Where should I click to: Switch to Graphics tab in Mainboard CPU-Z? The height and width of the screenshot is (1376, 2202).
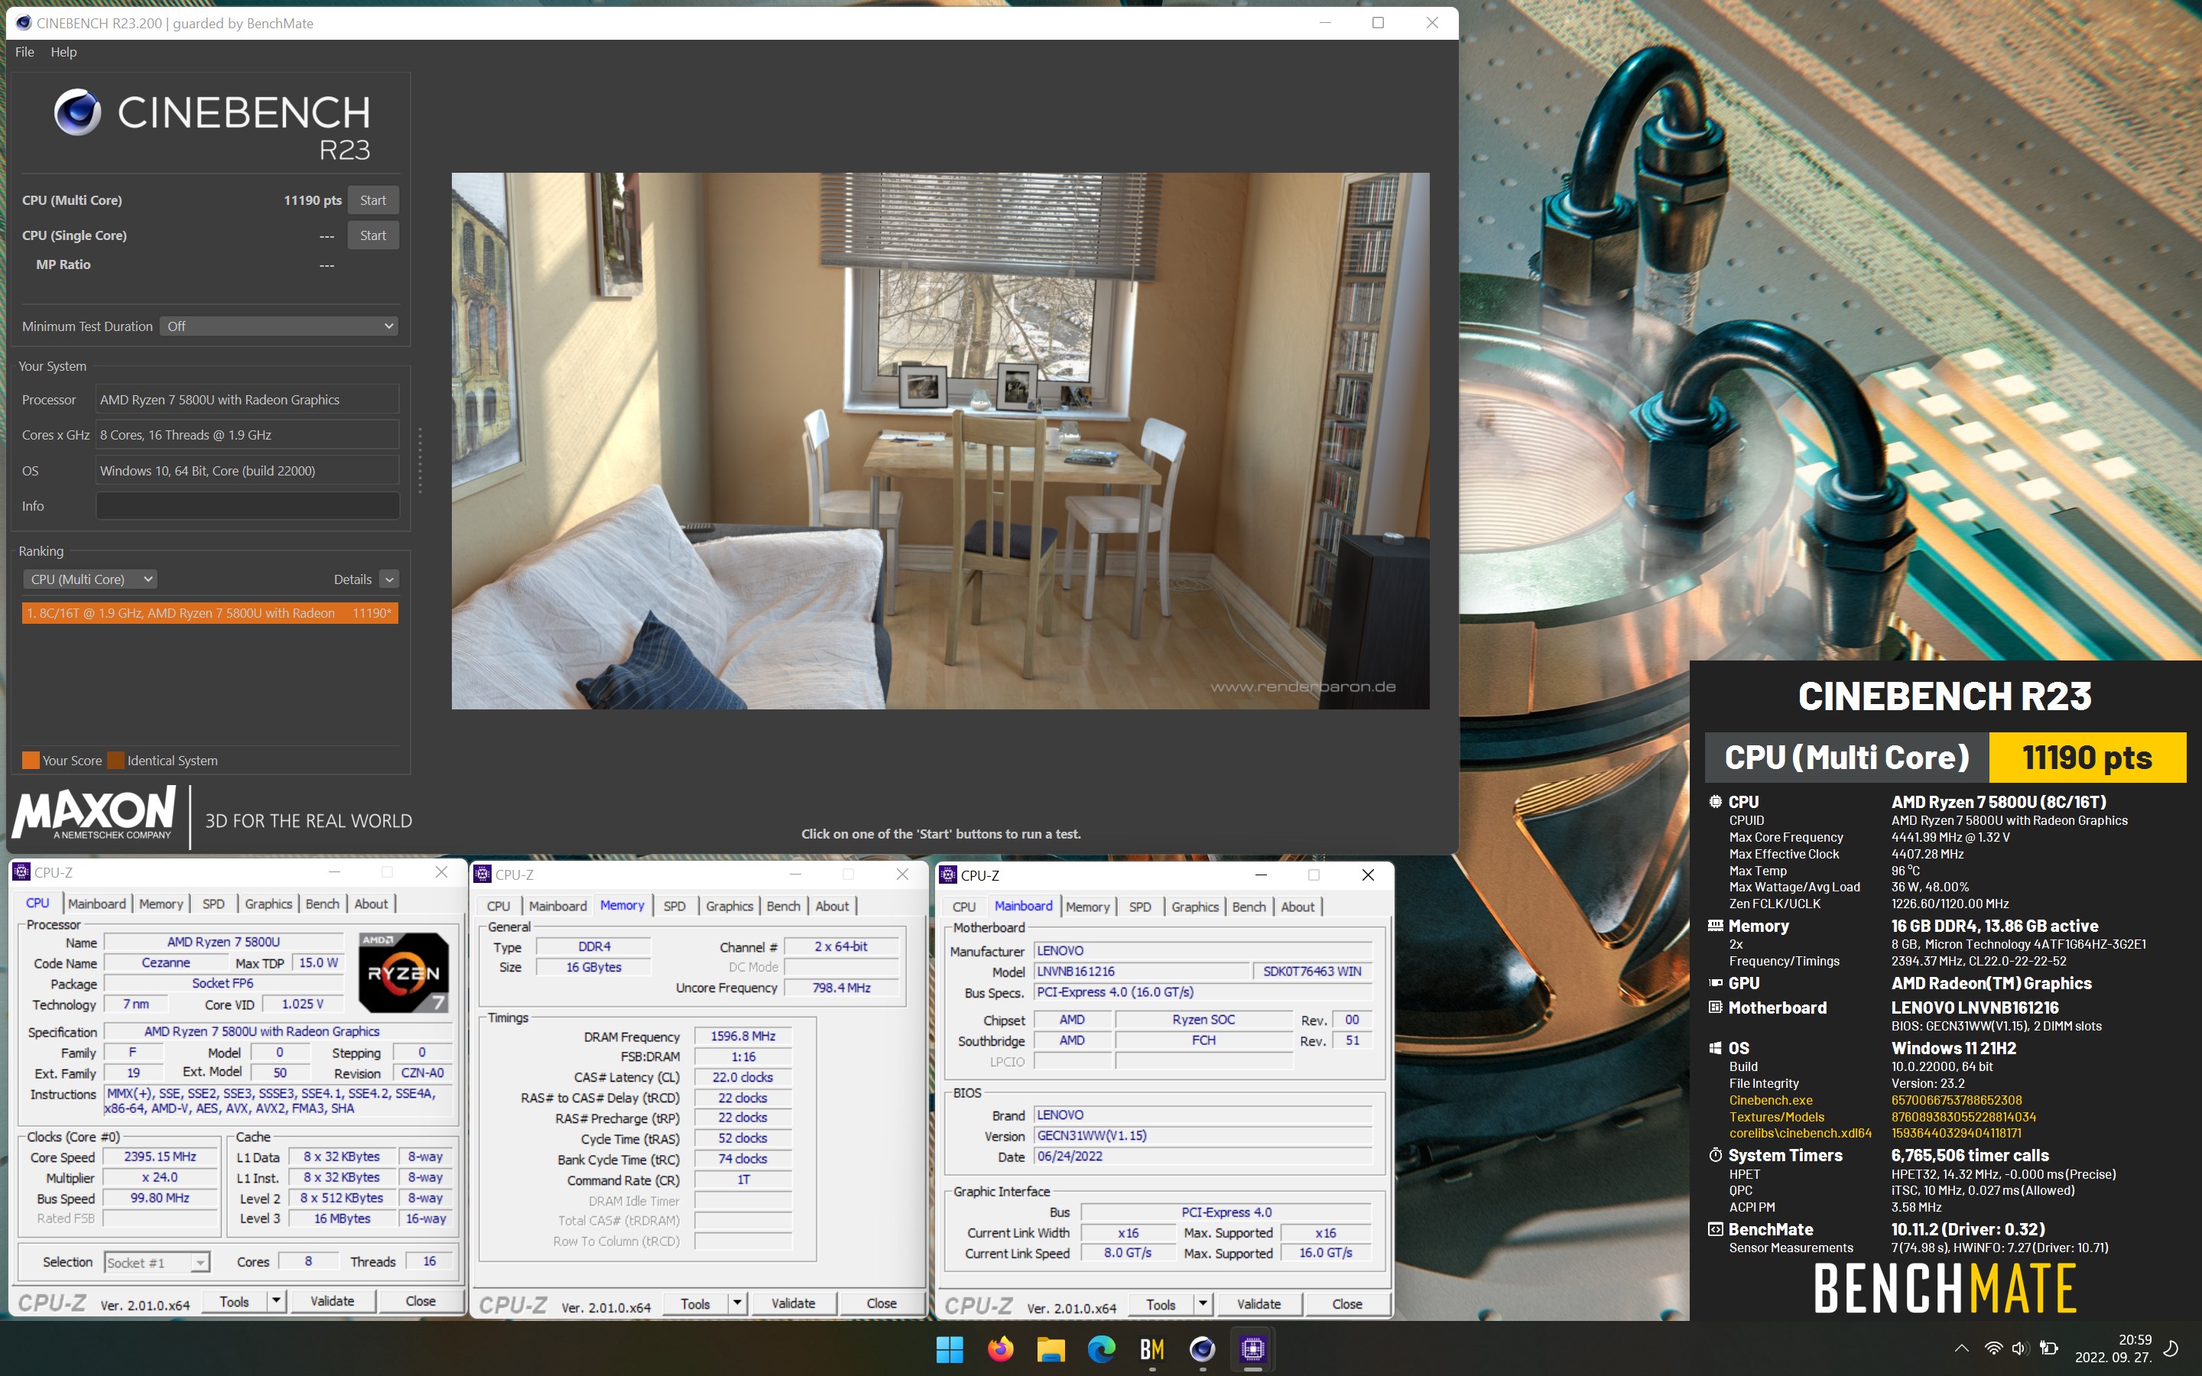click(1195, 907)
